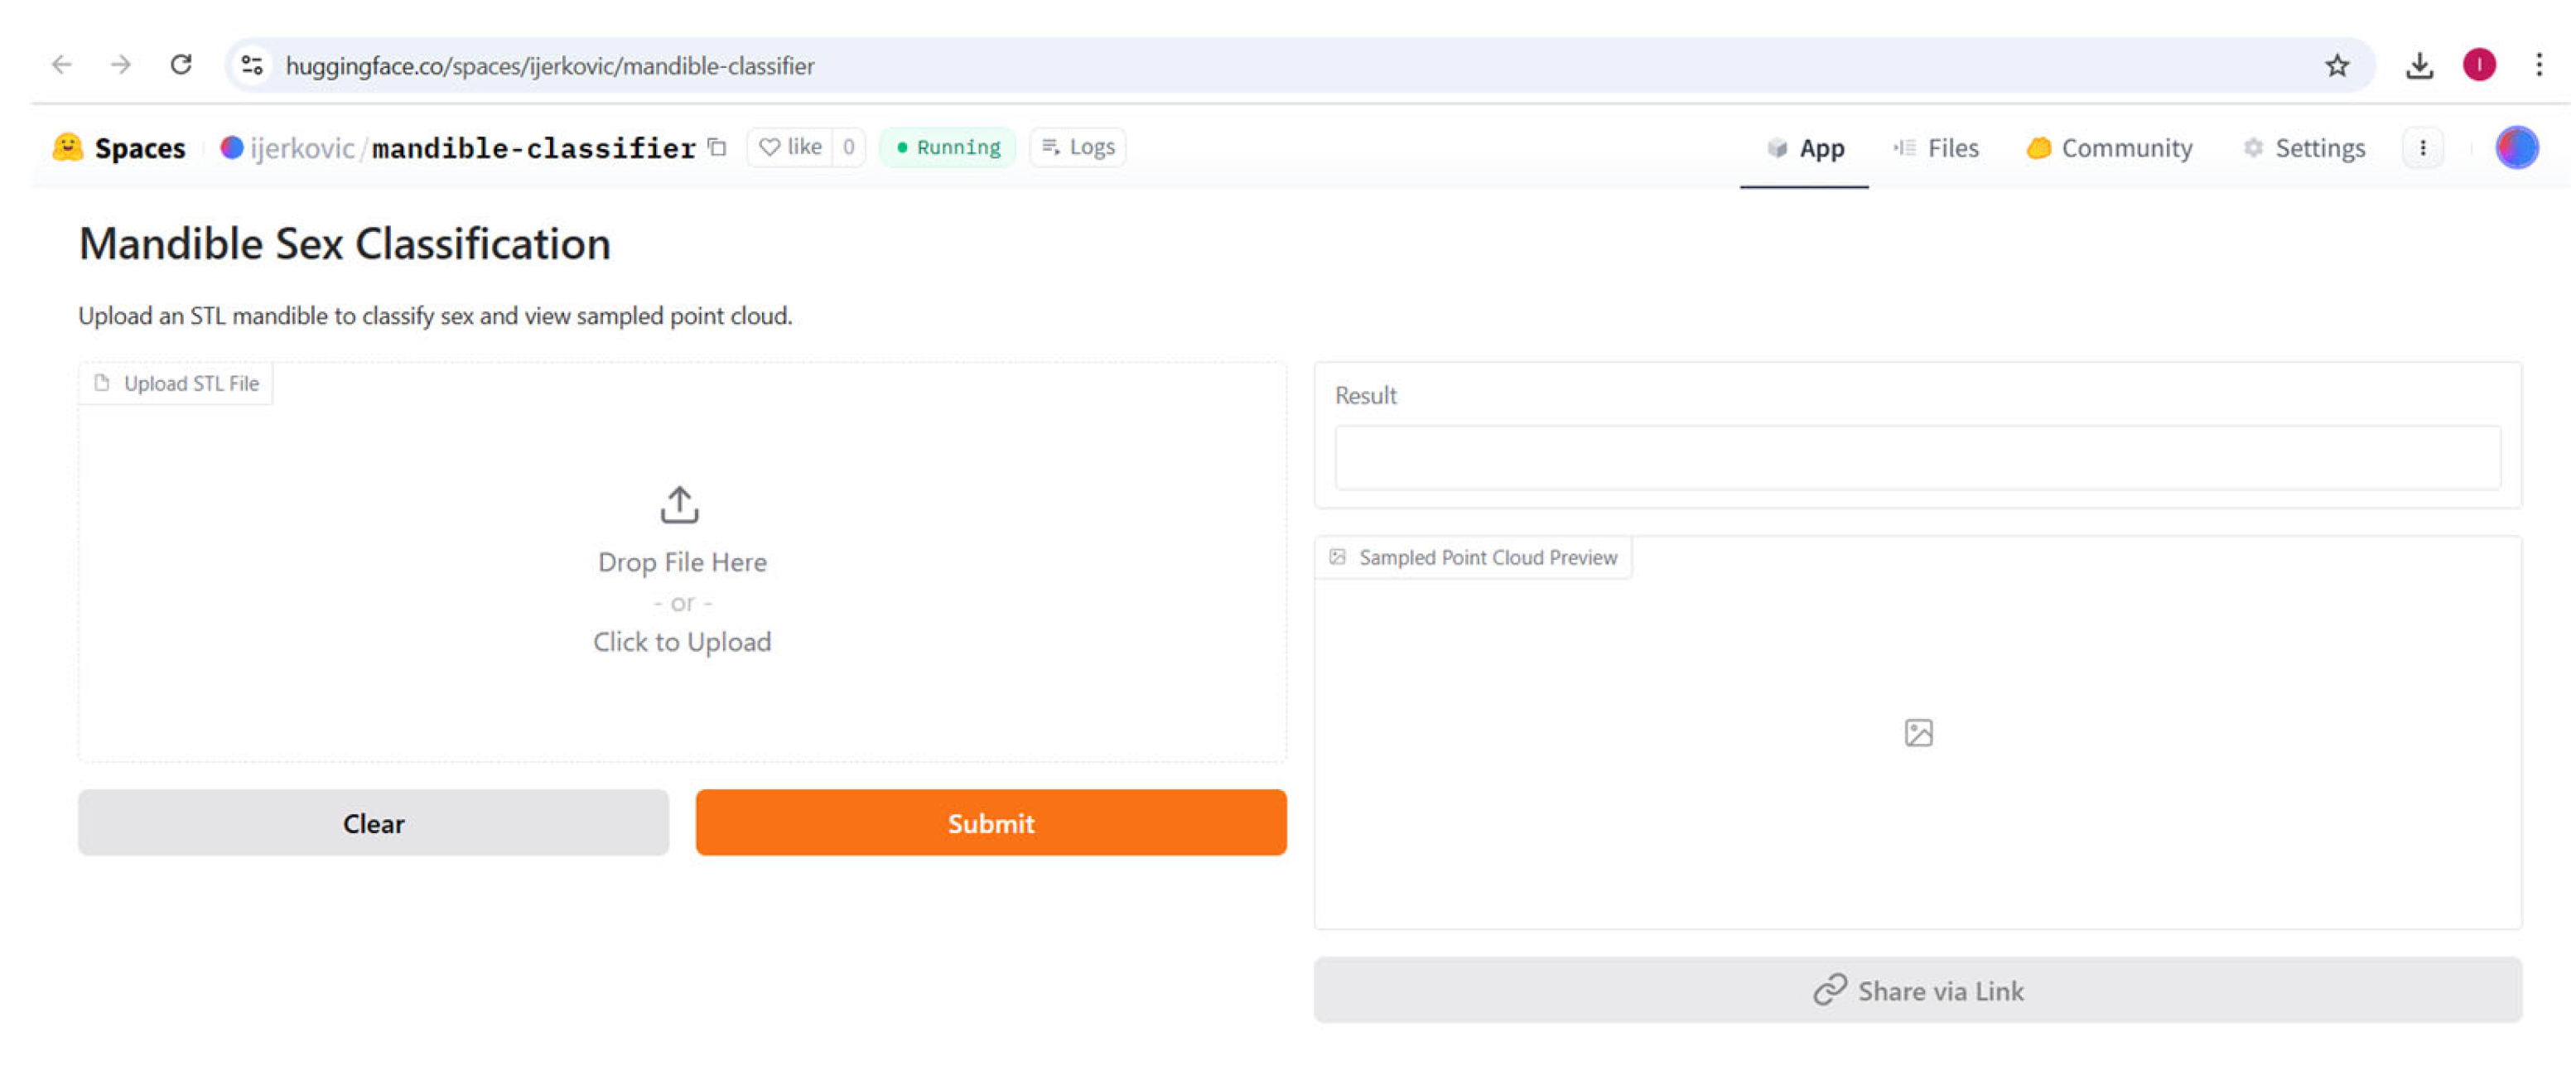The height and width of the screenshot is (1080, 2576).
Task: Open the Settings tab
Action: [x=2304, y=148]
